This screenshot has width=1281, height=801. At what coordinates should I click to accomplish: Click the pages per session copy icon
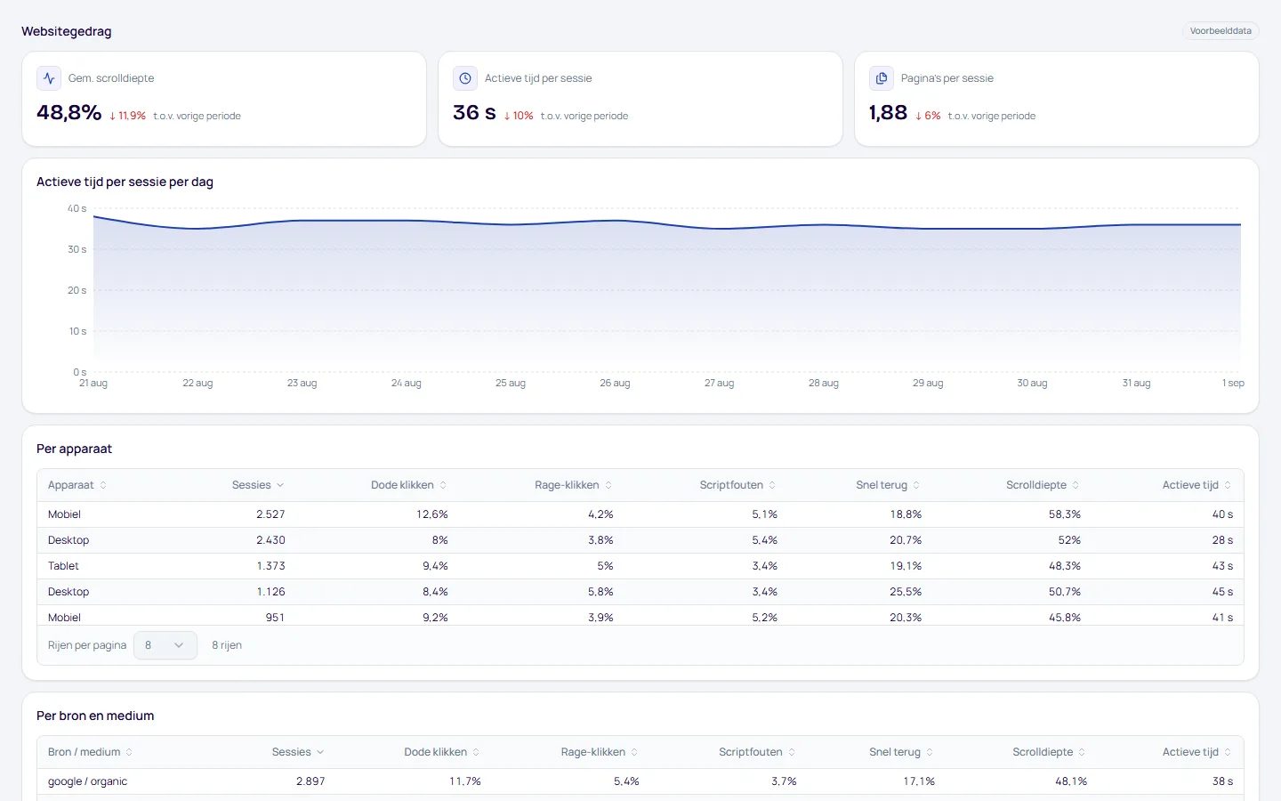click(882, 78)
